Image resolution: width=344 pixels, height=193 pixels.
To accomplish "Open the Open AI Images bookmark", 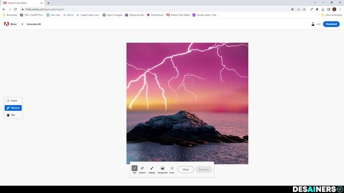I will click(x=112, y=15).
